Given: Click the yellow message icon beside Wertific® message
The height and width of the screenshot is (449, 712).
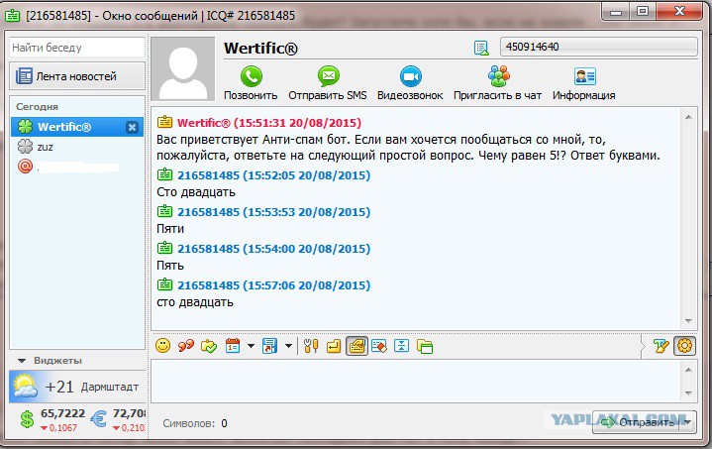Looking at the screenshot, I should 164,122.
